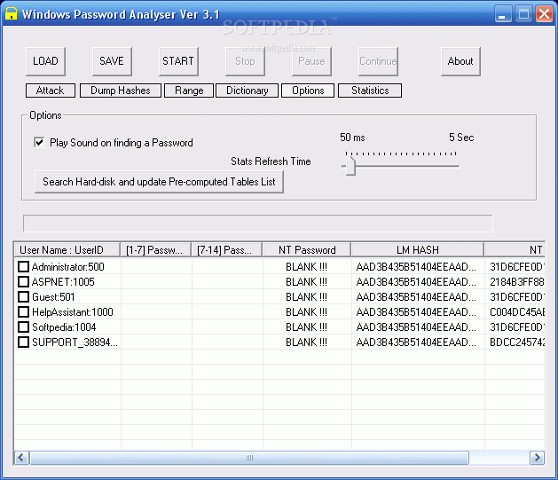Search Hard-disk and update Pre-computed Tables List

tap(159, 182)
